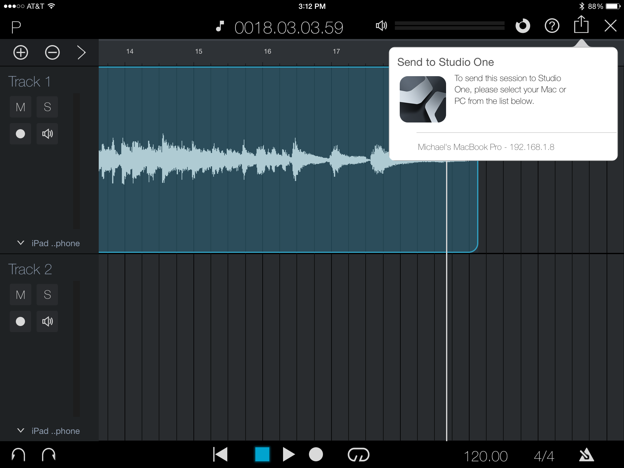Open the help question mark icon

coord(552,26)
